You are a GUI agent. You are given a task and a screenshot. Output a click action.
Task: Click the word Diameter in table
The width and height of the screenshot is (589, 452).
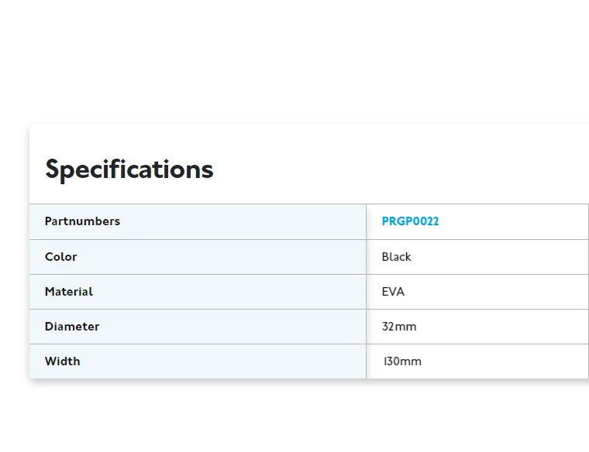tap(72, 327)
